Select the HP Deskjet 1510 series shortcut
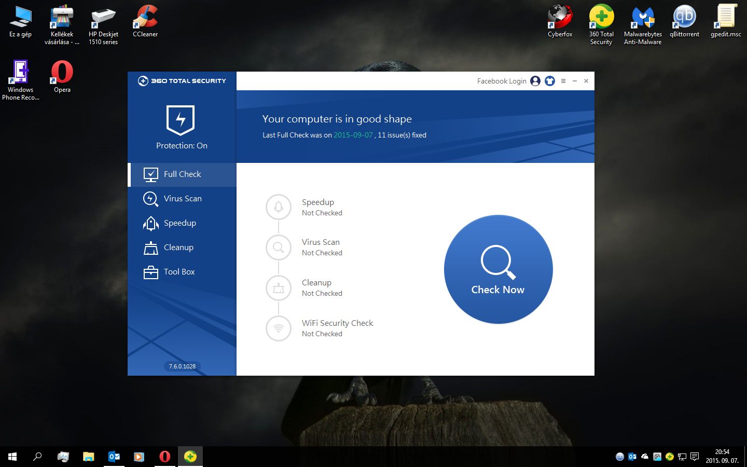This screenshot has height=467, width=747. (104, 25)
